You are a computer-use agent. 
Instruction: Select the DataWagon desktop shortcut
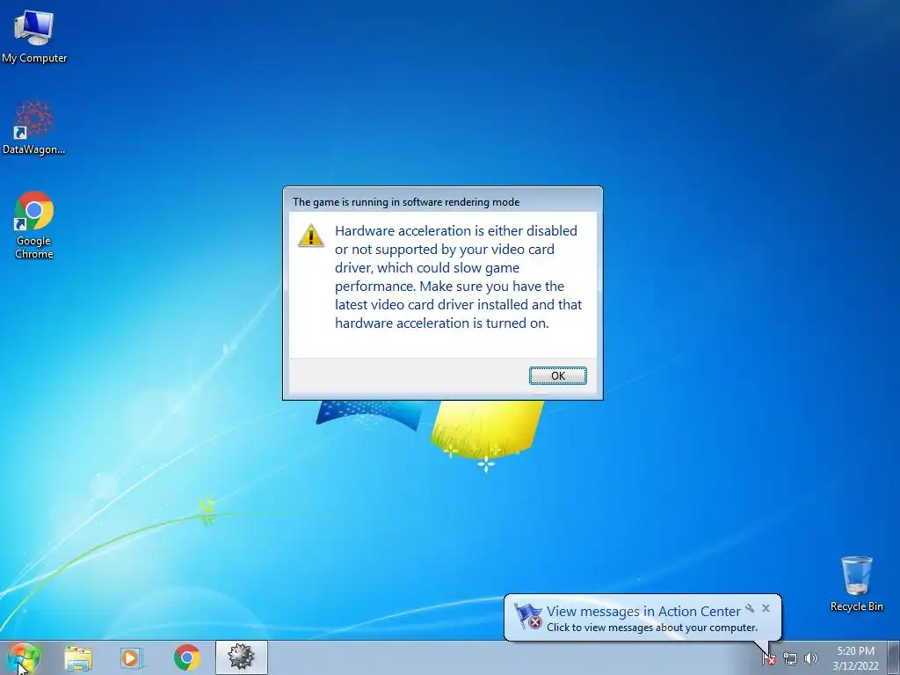tap(34, 127)
